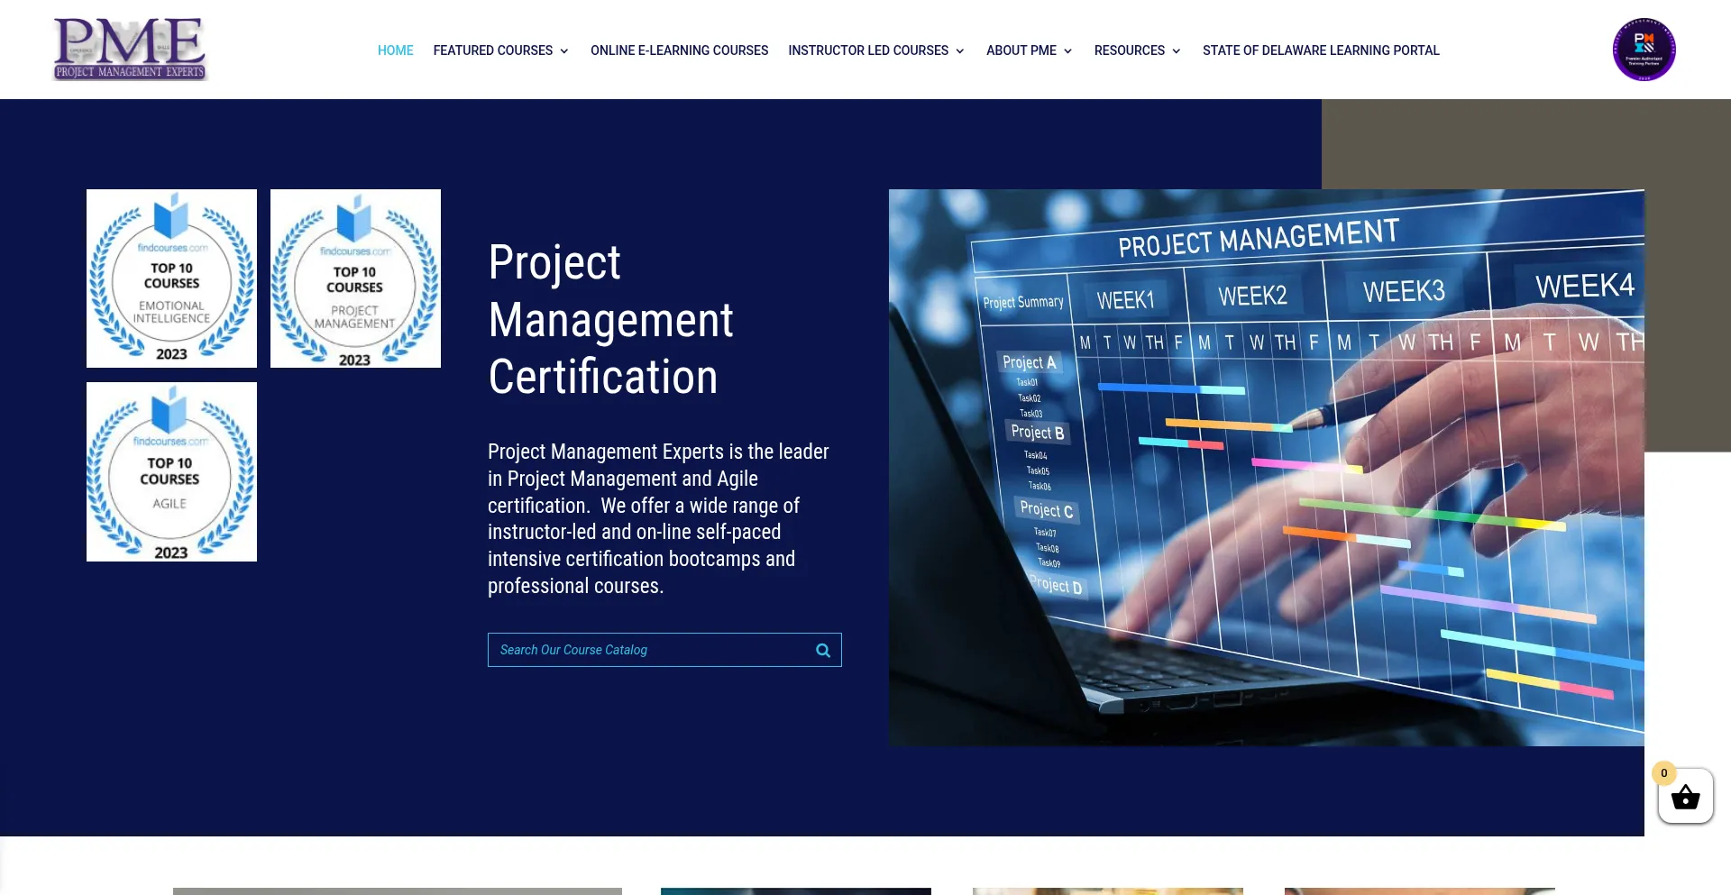
Task: Click the magnifying glass search icon
Action: 822,650
